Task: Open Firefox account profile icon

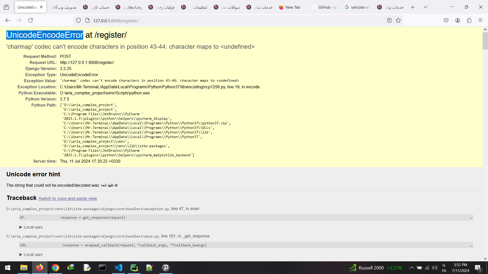Action: 457,21
